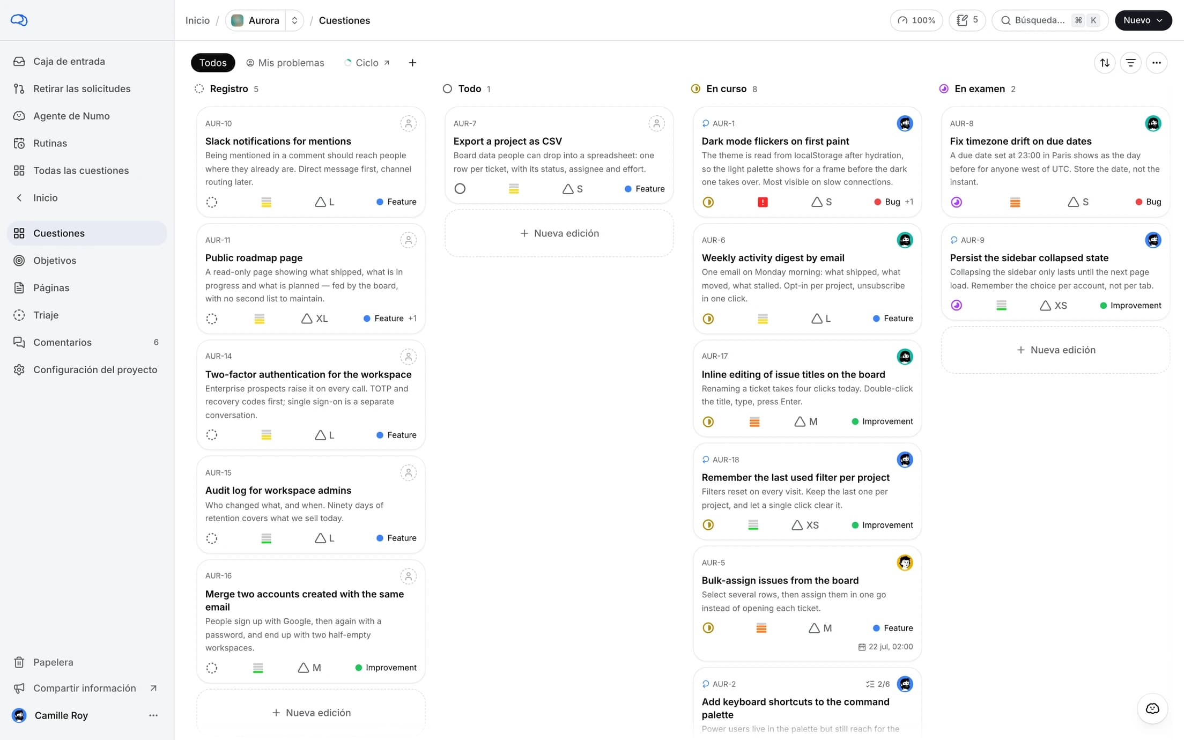The height and width of the screenshot is (740, 1184).
Task: Open the Slack notifications for mentions issue
Action: pyautogui.click(x=278, y=142)
